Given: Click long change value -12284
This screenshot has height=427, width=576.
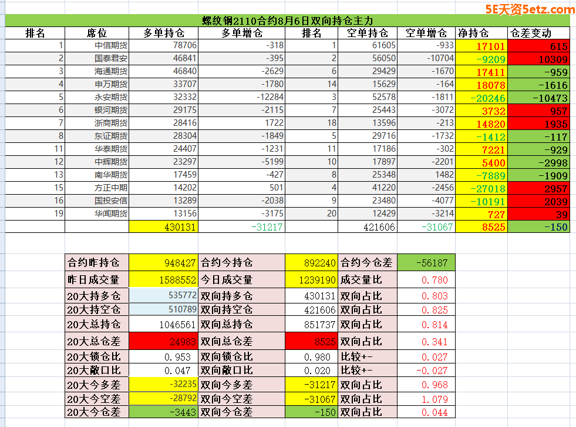Looking at the screenshot, I should tap(242, 97).
